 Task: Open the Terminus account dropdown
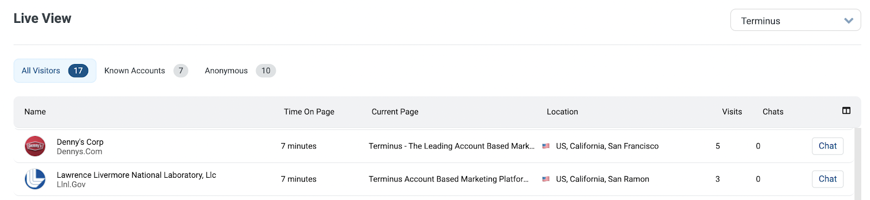[796, 20]
